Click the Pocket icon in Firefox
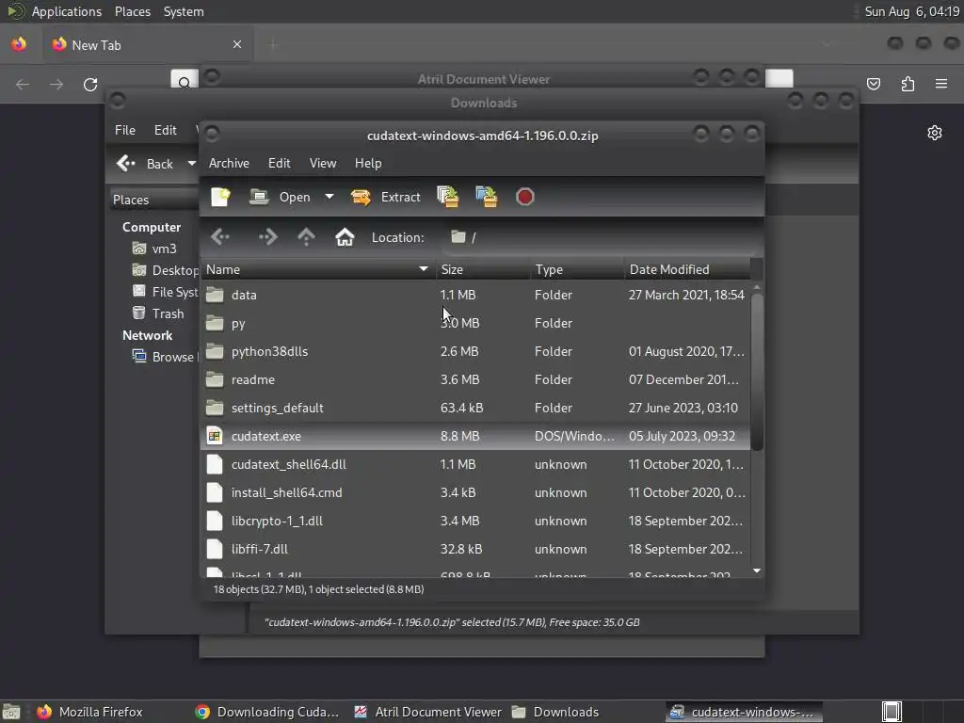Image resolution: width=964 pixels, height=723 pixels. (874, 84)
